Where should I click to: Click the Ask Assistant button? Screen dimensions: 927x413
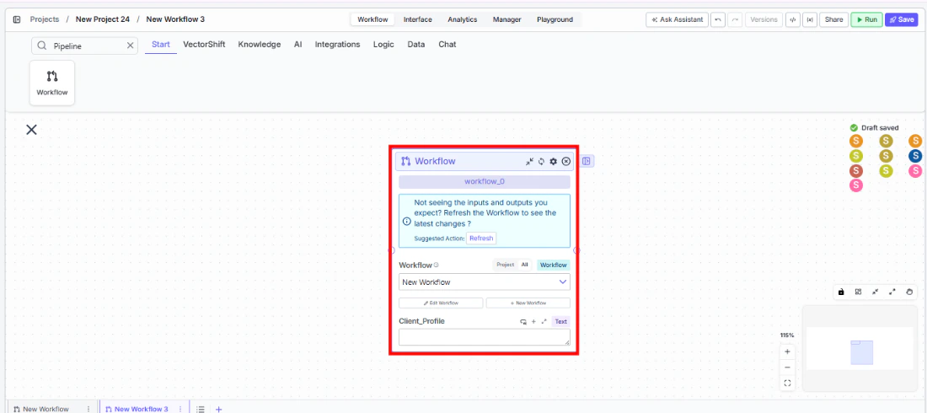pos(677,19)
